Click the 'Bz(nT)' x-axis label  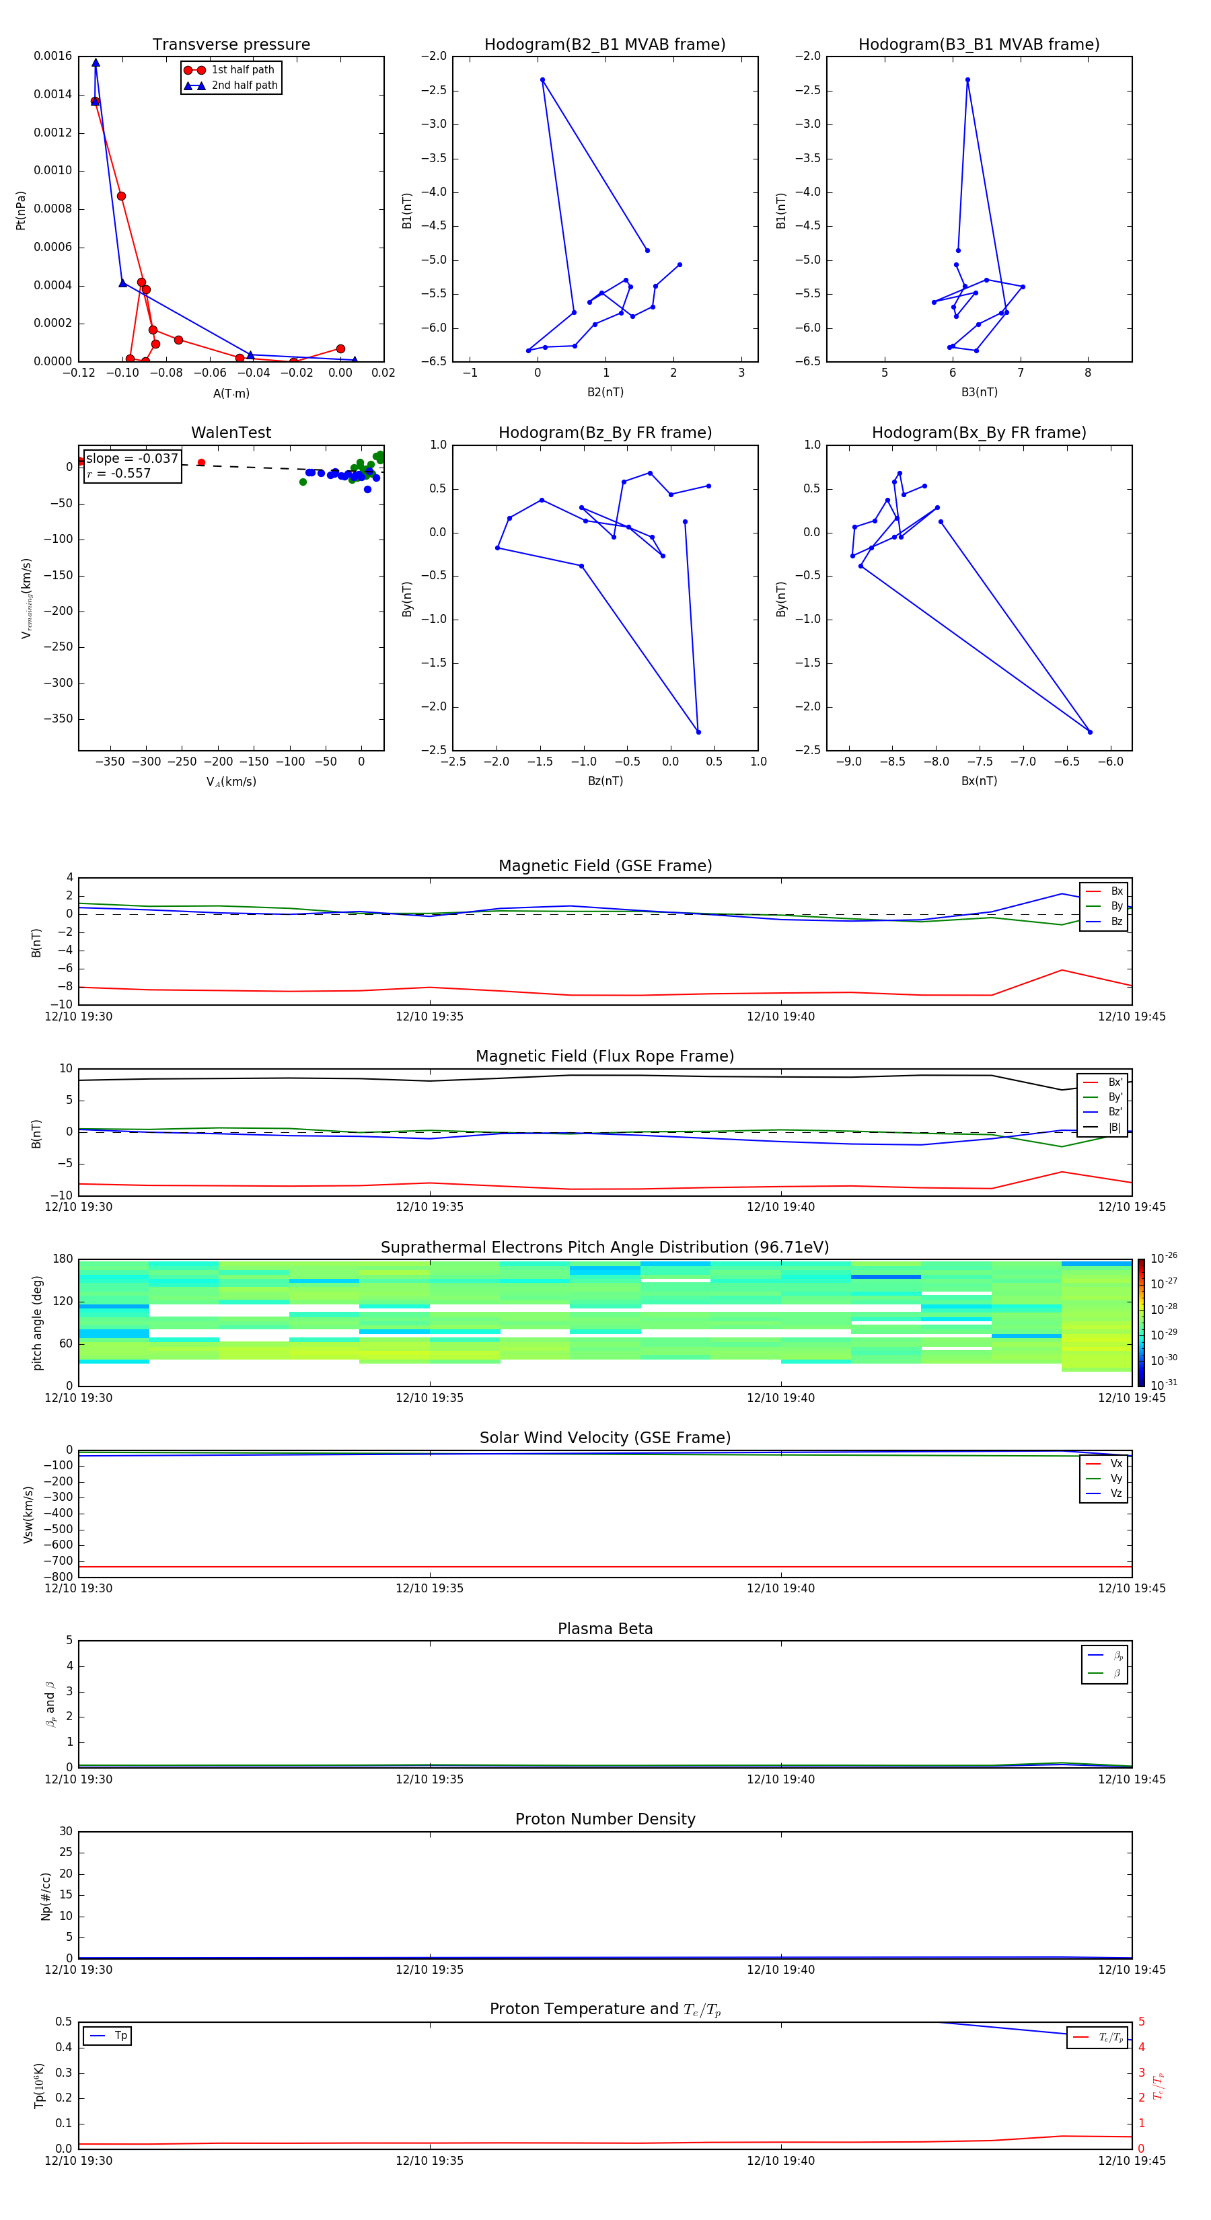click(605, 781)
